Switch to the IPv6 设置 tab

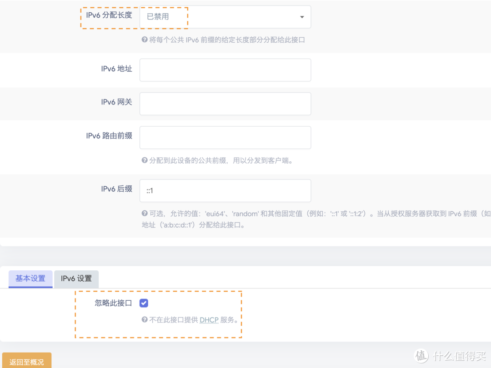tap(76, 279)
